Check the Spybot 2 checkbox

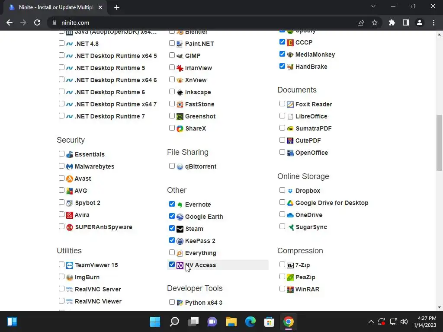click(x=61, y=202)
